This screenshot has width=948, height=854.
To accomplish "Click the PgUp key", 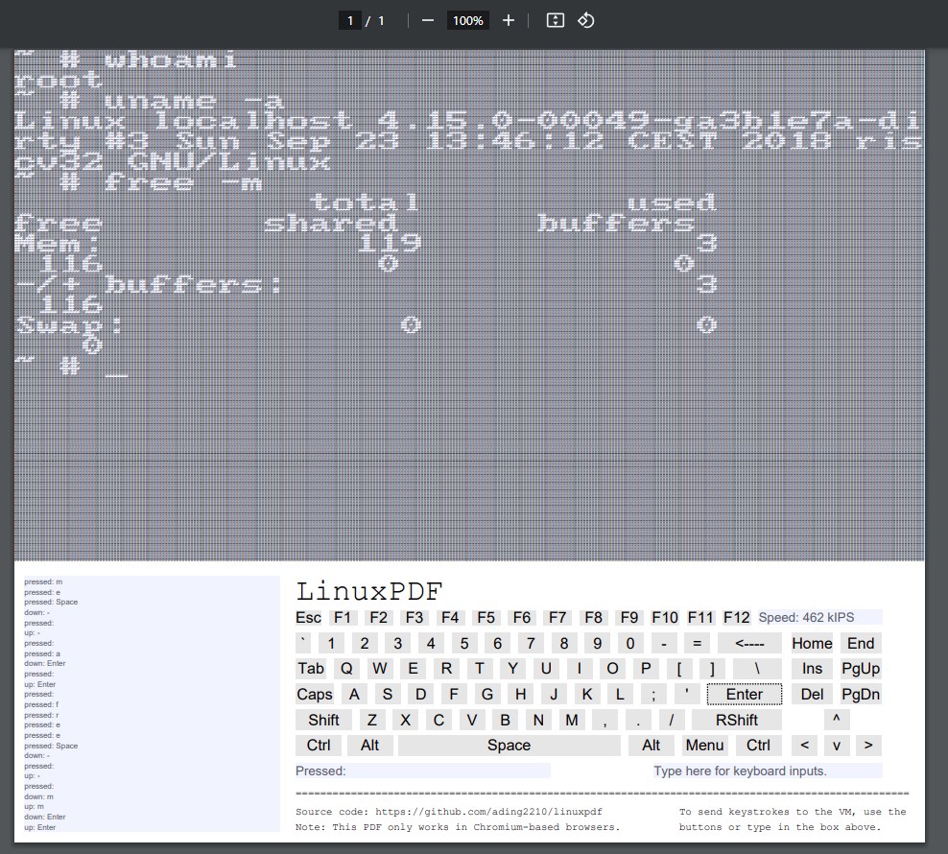I will (x=861, y=668).
